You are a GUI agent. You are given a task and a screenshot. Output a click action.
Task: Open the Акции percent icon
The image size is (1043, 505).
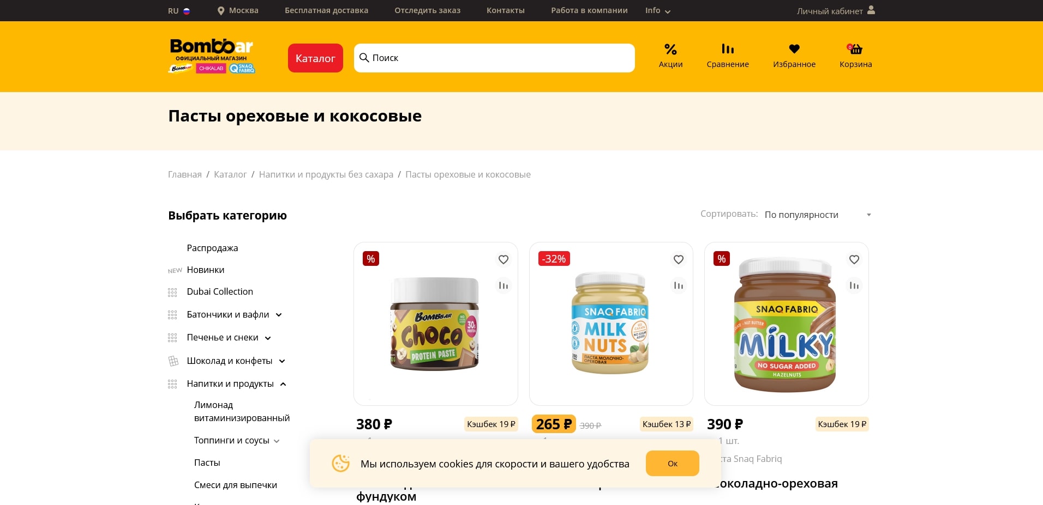pyautogui.click(x=670, y=50)
